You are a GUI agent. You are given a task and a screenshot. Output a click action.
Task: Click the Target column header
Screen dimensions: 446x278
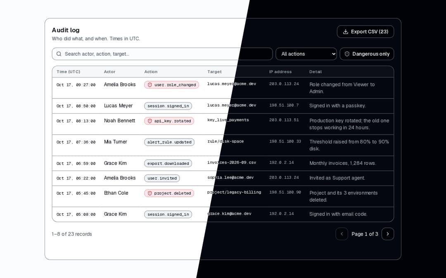coord(214,72)
